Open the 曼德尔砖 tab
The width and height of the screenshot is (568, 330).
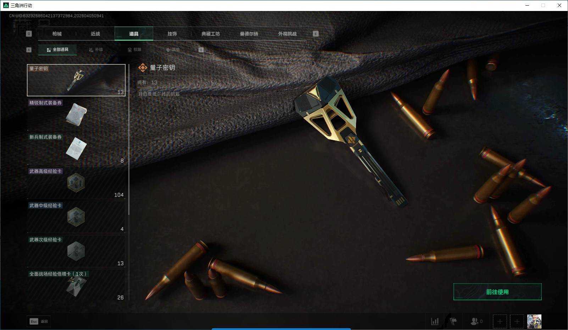pyautogui.click(x=249, y=34)
